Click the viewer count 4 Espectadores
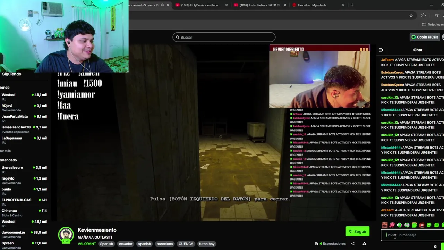The image size is (444, 250). [330, 244]
